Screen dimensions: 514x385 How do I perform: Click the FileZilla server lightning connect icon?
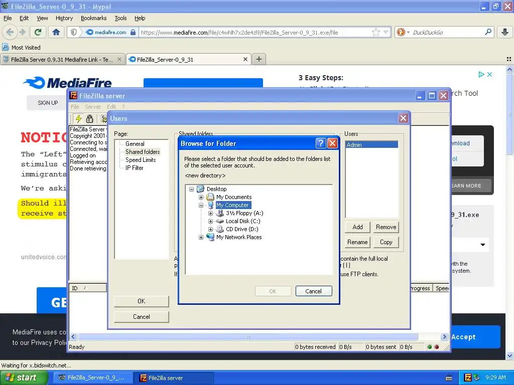[78, 118]
